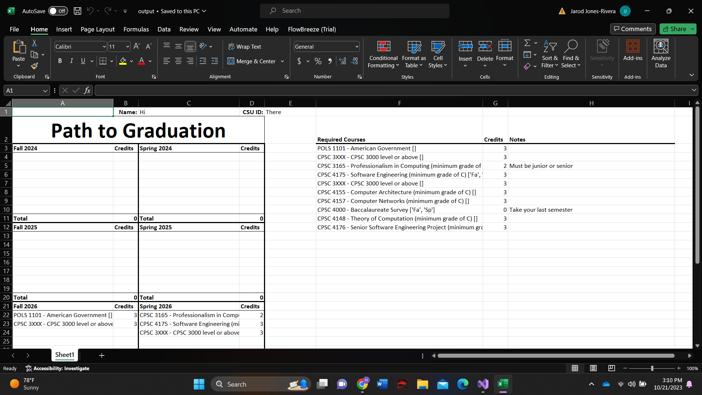Click the AutoSum sigma icon

coord(527,43)
